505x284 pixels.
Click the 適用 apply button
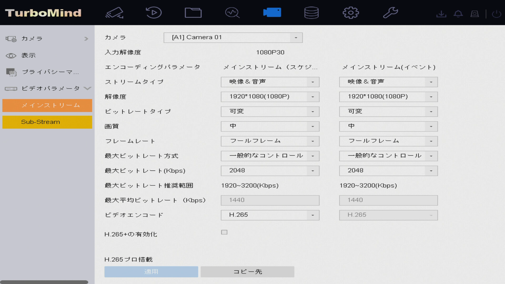151,272
